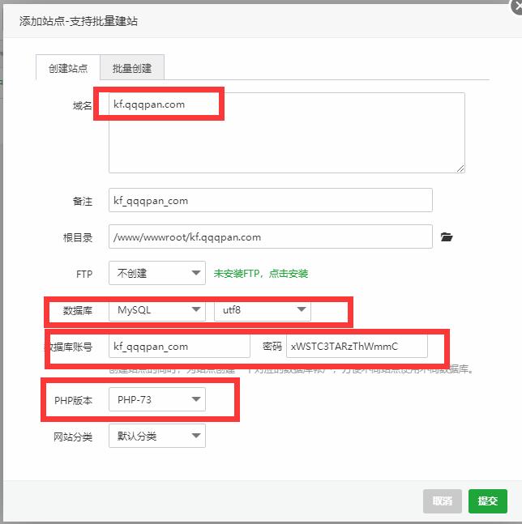Click the dialog title 添加站点-支持批量建站
Viewport: 522px width, 524px height.
click(79, 21)
